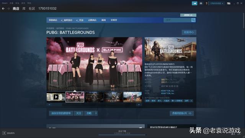Click the screenshot strip scrollbar right arrow
Screen dimensions: 245x138
point(139,105)
